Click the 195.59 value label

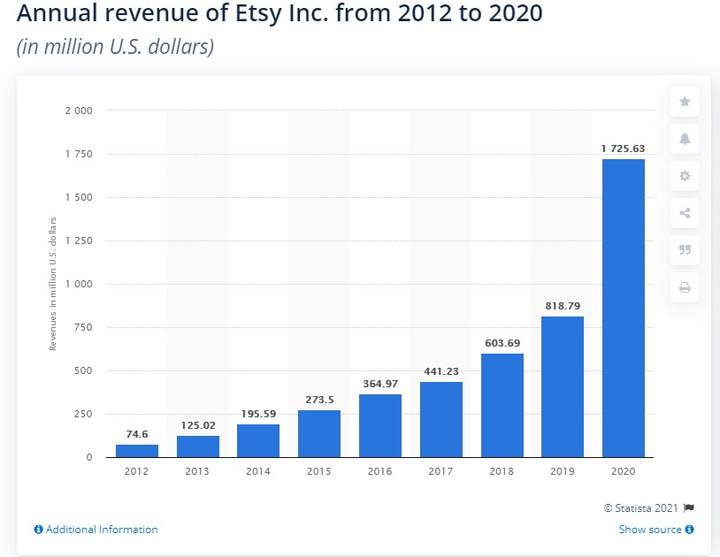[x=258, y=414]
